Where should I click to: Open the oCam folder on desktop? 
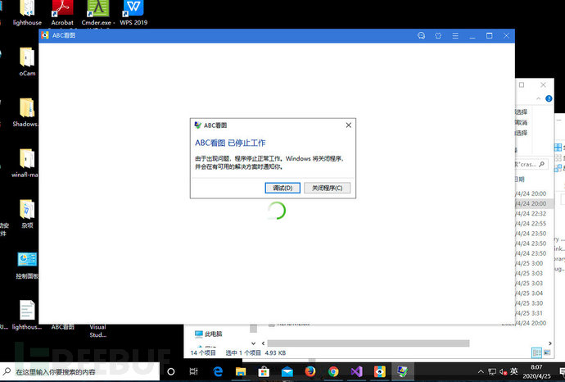pyautogui.click(x=27, y=57)
